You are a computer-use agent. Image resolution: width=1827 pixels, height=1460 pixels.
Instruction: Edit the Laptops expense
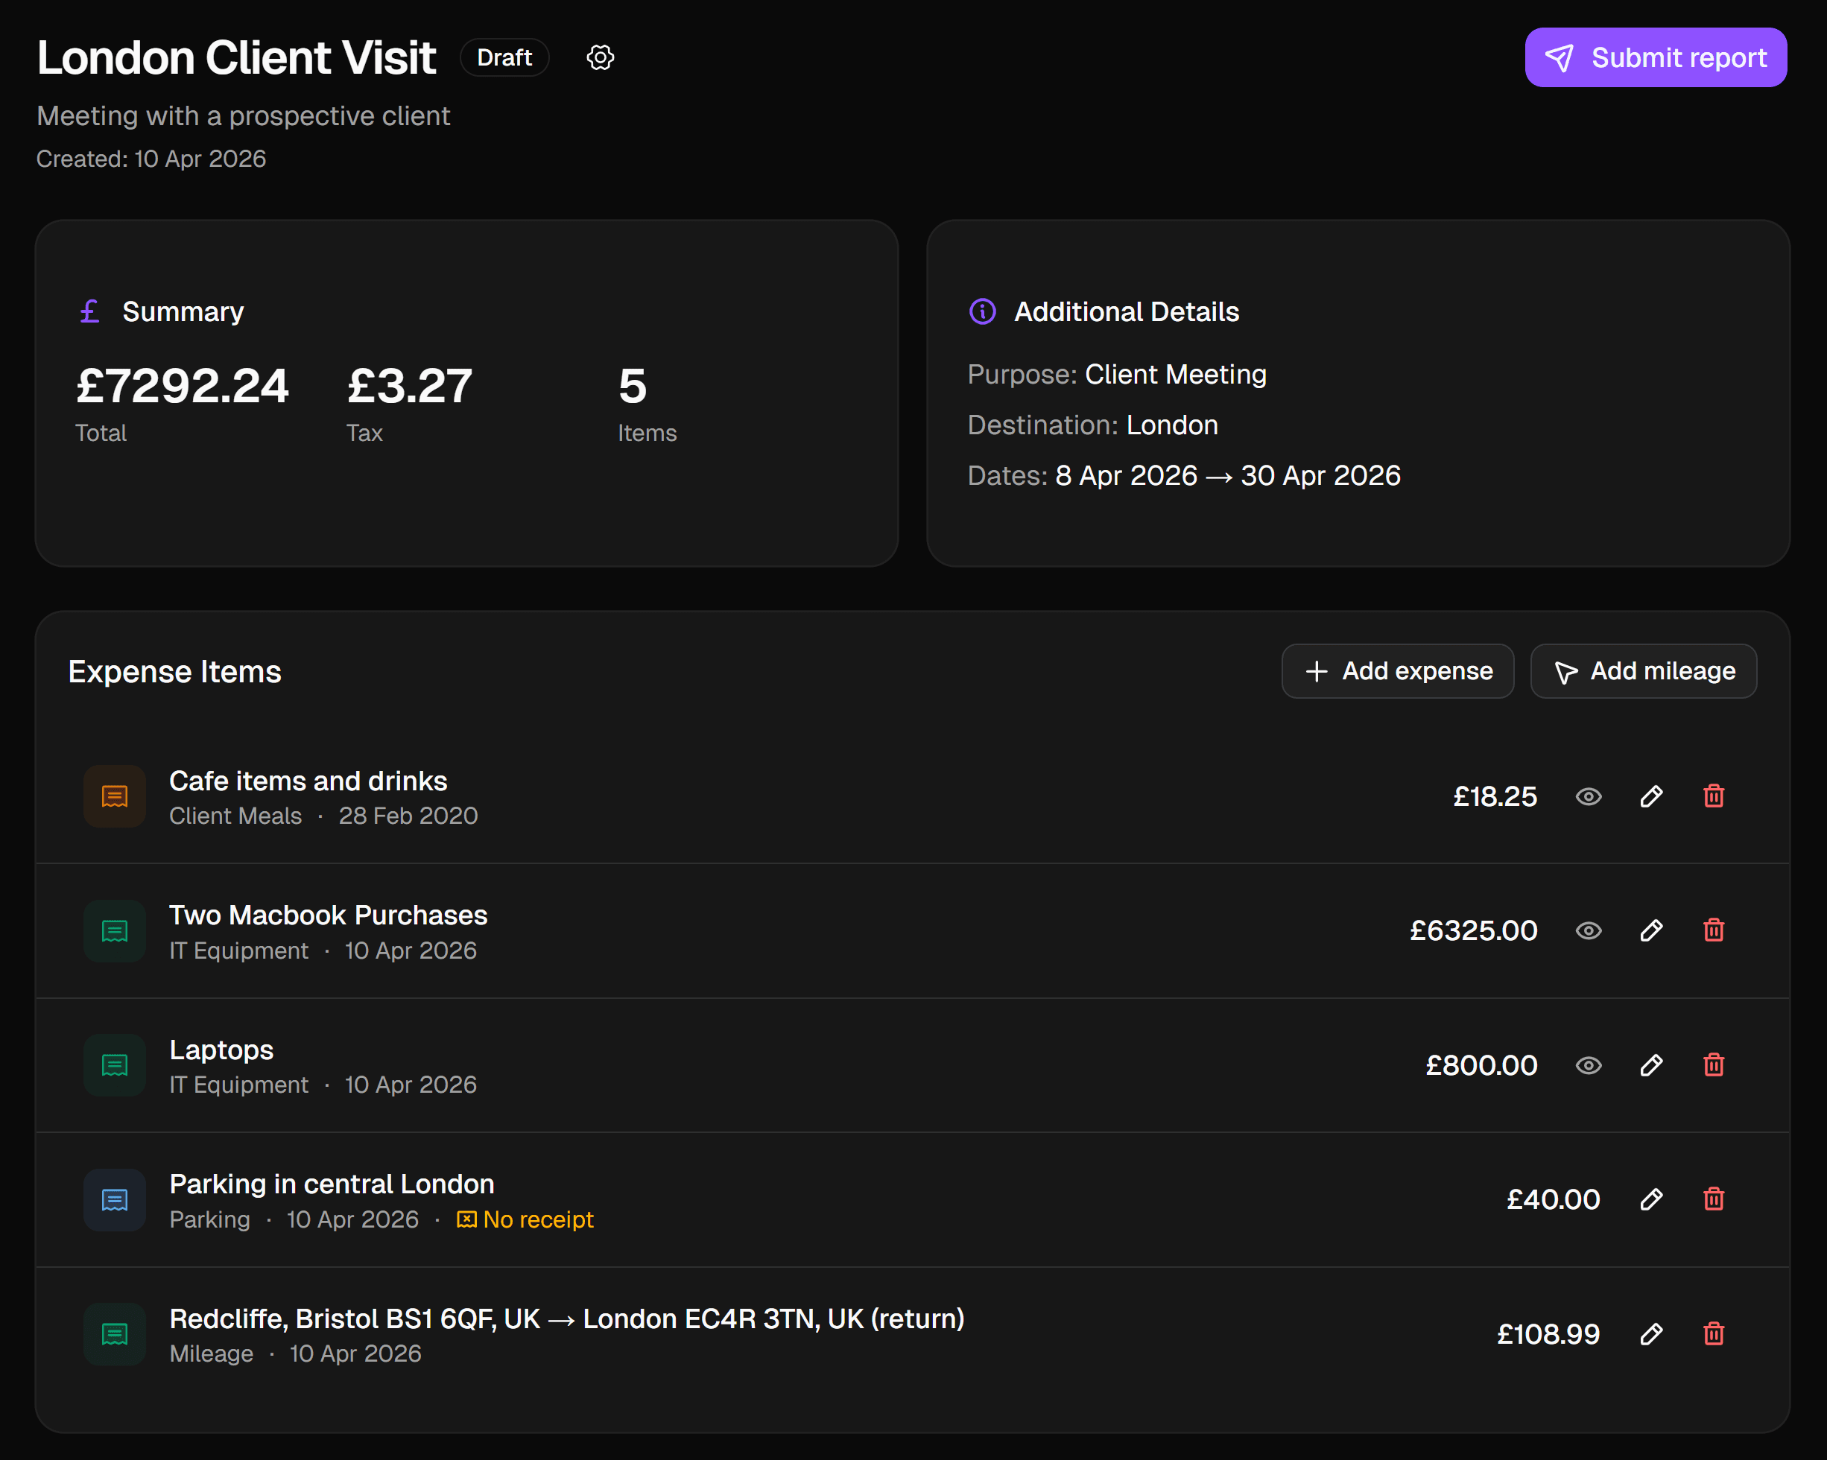point(1650,1065)
